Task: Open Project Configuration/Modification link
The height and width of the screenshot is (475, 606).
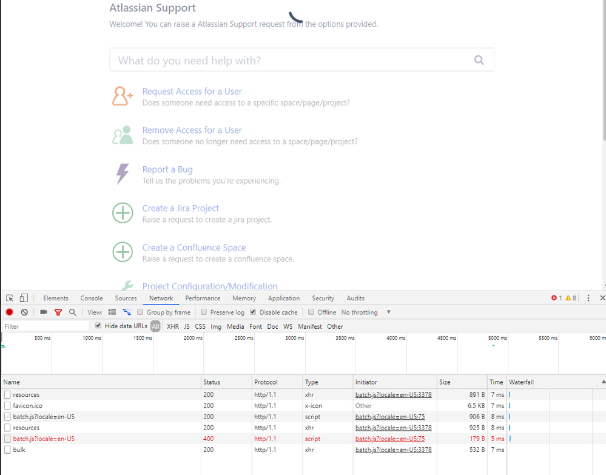Action: click(210, 286)
